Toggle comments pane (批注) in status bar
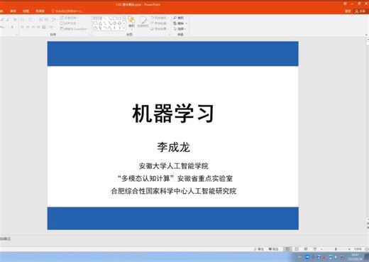This screenshot has height=262, width=369. (x=273, y=249)
